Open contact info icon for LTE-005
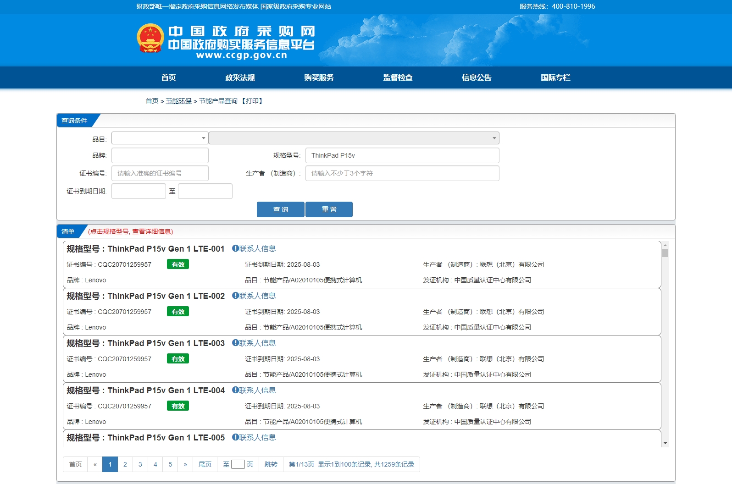The height and width of the screenshot is (484, 732). [x=235, y=437]
